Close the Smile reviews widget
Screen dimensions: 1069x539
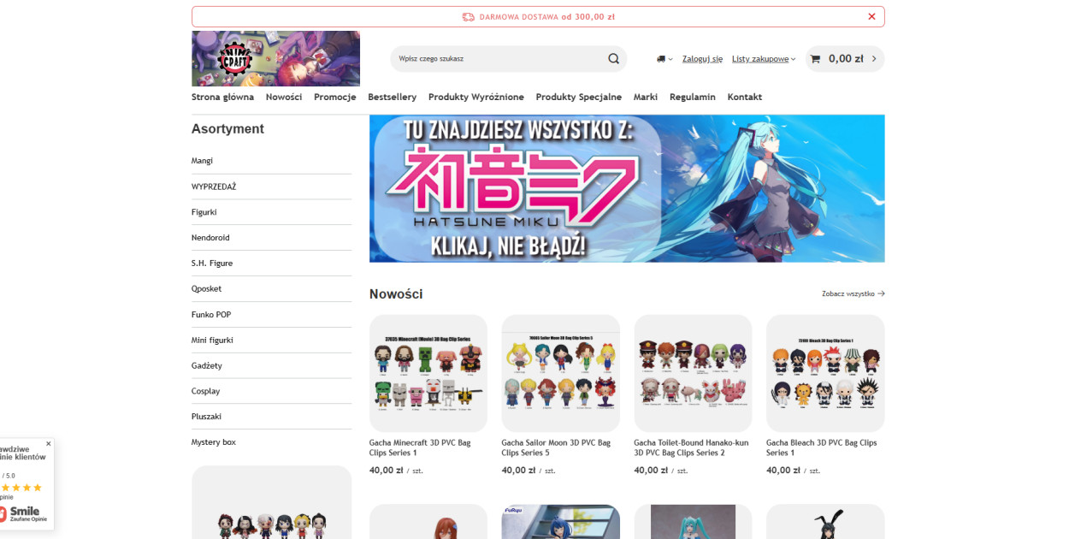point(49,444)
